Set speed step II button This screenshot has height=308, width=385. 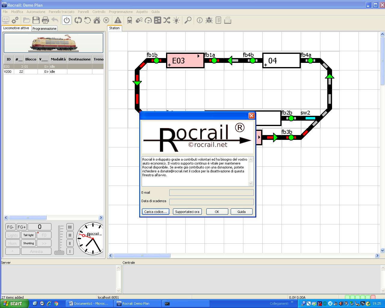[x=70, y=243]
